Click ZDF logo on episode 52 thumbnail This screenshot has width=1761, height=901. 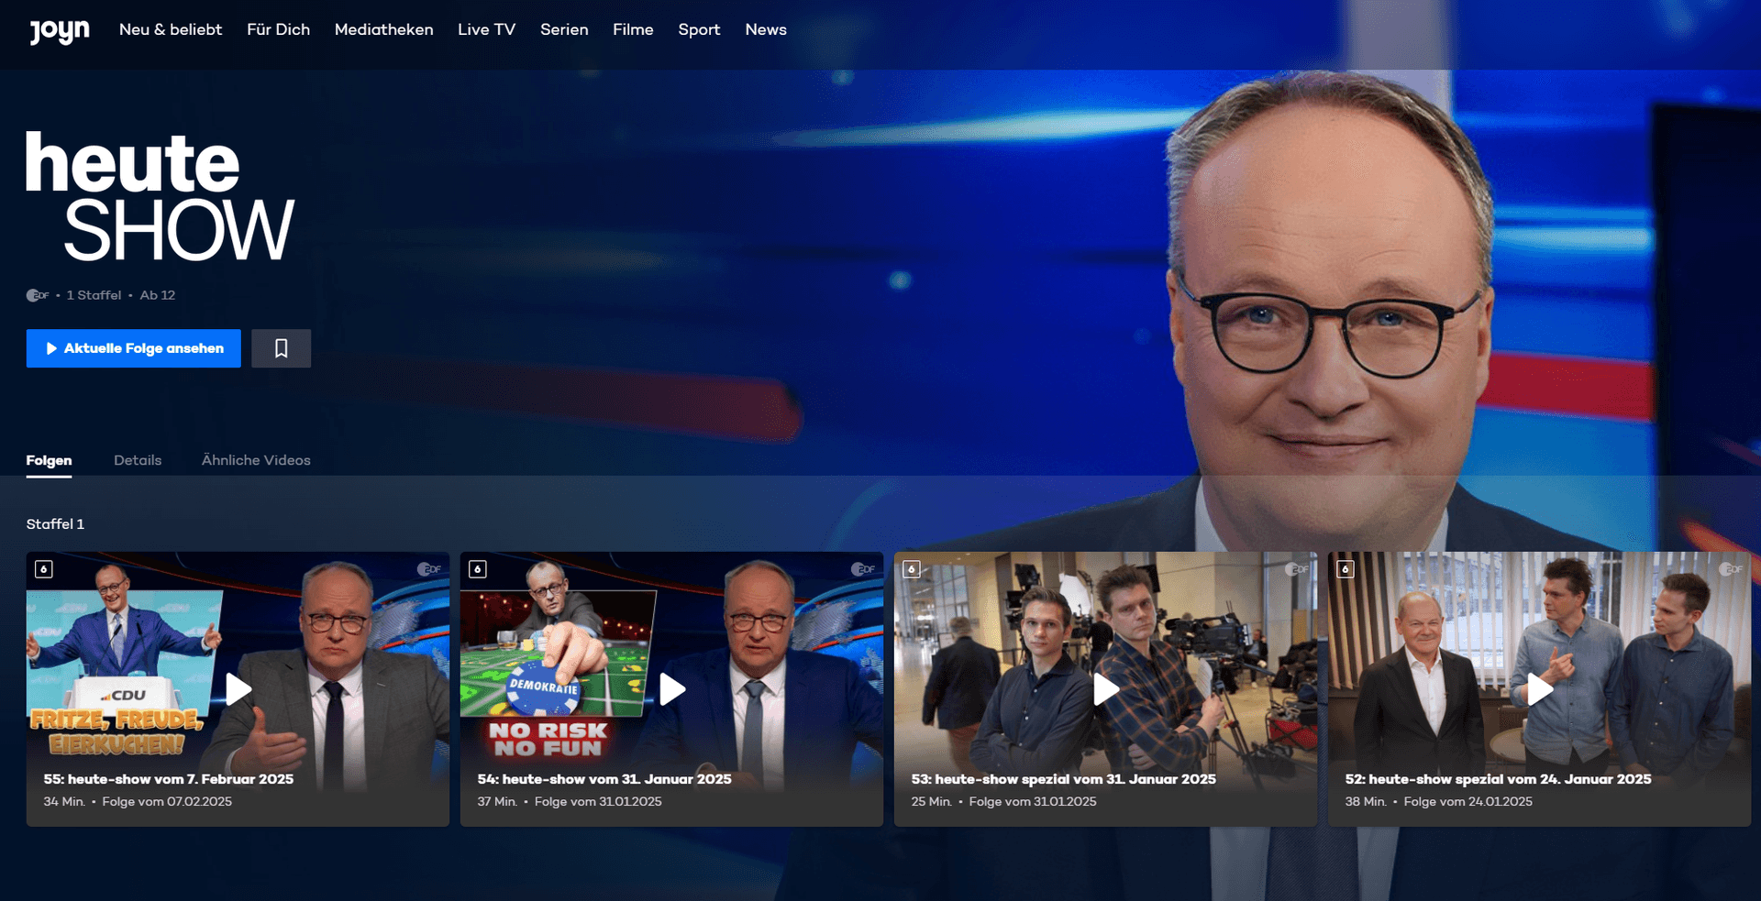click(1731, 569)
